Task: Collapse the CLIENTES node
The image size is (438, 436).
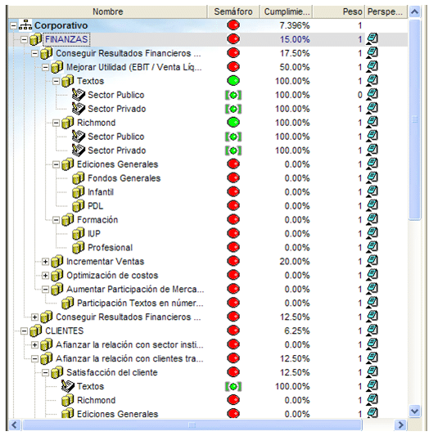Action: [x=24, y=331]
